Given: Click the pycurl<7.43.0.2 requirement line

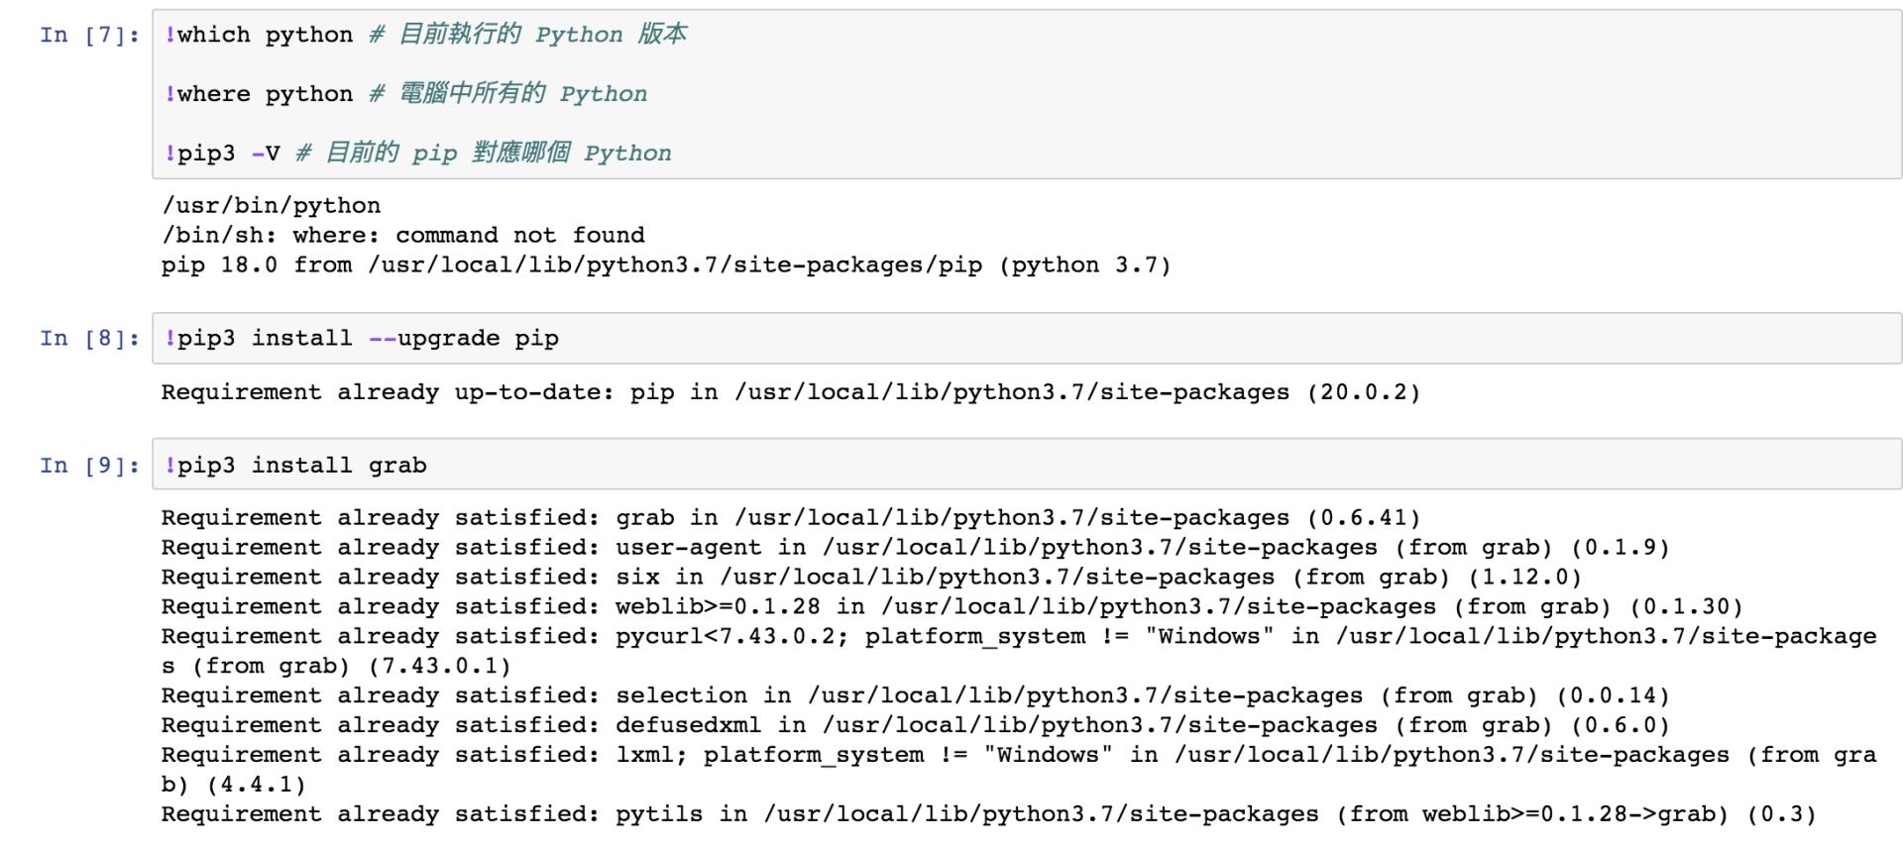Looking at the screenshot, I should tap(1018, 637).
